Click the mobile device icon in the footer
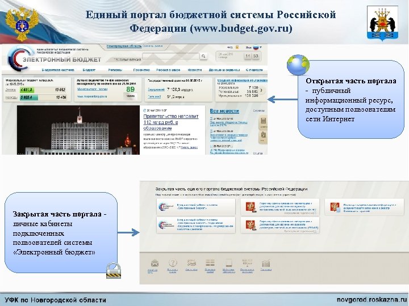 click(x=229, y=263)
